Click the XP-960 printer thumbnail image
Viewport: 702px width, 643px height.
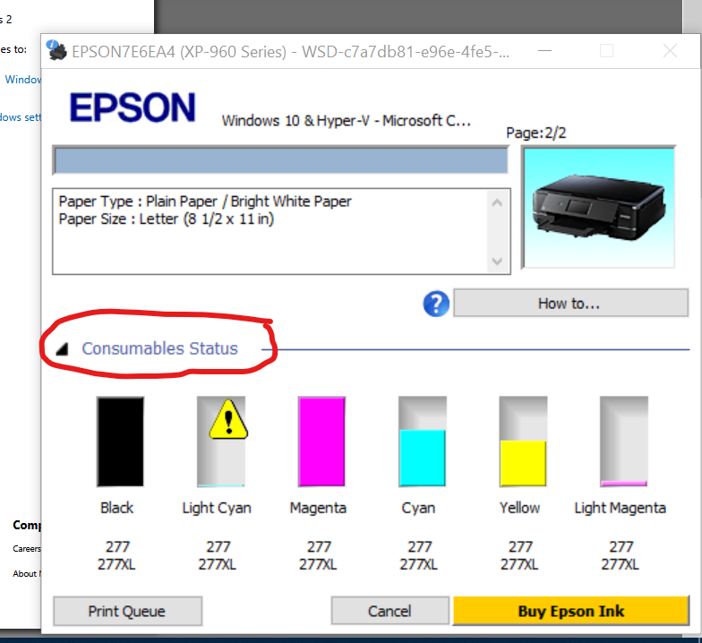point(598,208)
